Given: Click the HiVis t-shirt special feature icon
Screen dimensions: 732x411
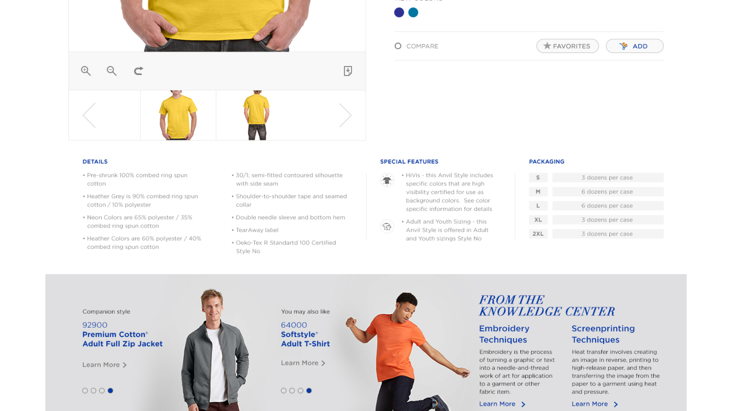Looking at the screenshot, I should [387, 180].
